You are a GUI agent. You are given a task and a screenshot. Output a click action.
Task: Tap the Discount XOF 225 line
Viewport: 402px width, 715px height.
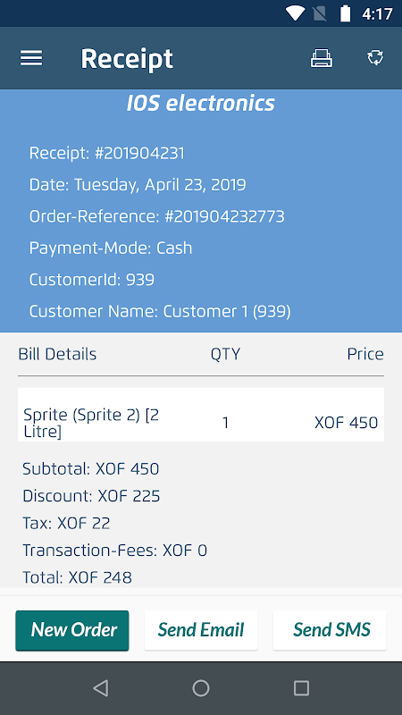91,496
